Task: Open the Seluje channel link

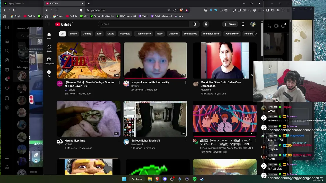Action: click(x=72, y=90)
